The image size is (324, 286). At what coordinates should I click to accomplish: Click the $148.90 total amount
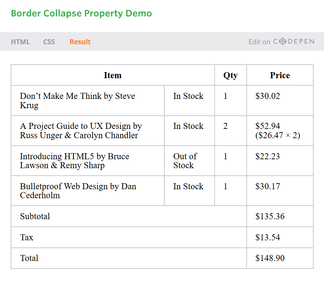tap(270, 258)
